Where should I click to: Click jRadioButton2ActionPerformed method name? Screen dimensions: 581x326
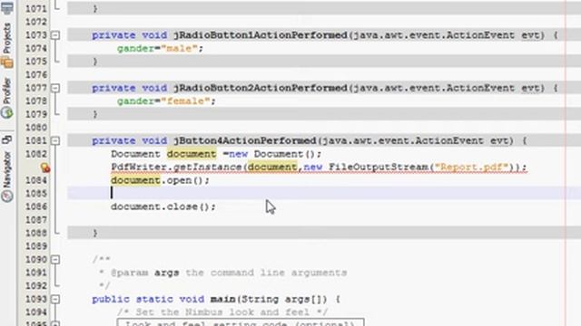pos(261,88)
